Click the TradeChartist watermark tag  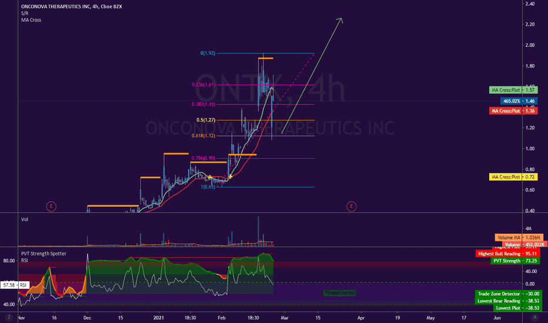340,293
